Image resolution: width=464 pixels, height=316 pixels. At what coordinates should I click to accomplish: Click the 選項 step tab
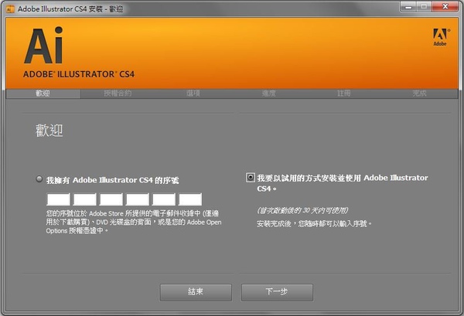[193, 93]
